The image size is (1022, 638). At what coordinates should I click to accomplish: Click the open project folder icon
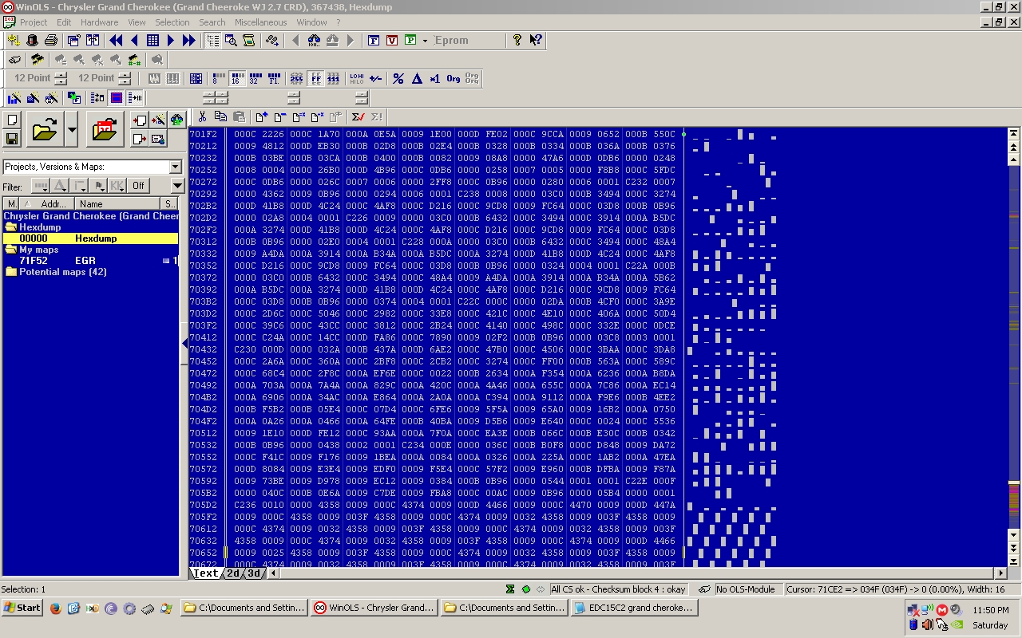pyautogui.click(x=45, y=129)
